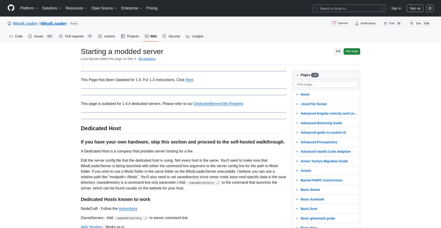Open the DedicatedServerUtils Readme link
The image size is (441, 228).
click(219, 104)
